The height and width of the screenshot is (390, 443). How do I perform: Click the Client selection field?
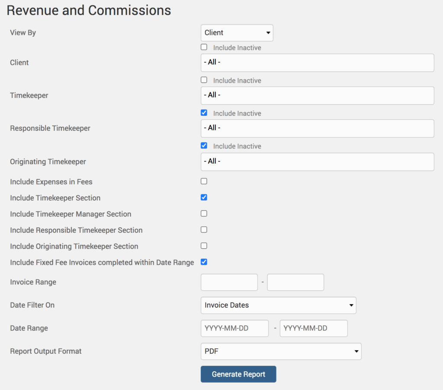[x=317, y=63]
